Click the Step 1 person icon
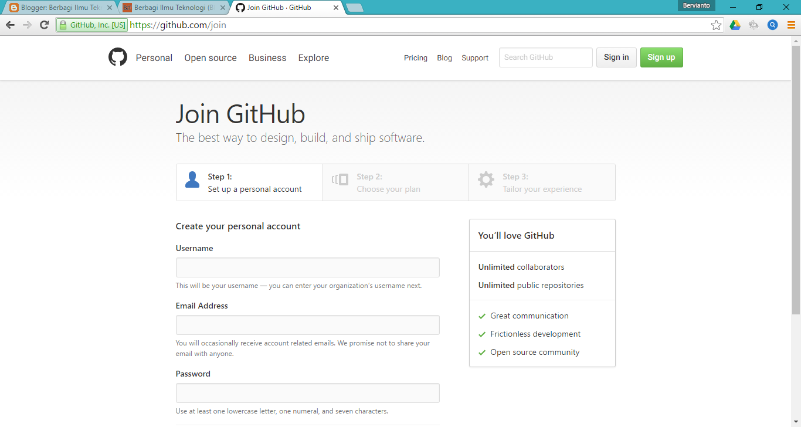Screen dimensions: 801x427 [192, 179]
